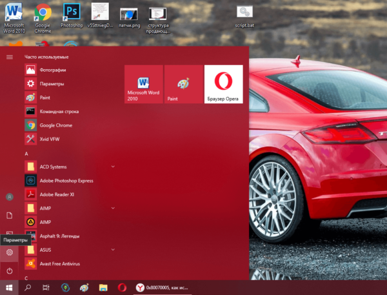Image resolution: width=387 pixels, height=295 pixels.
Task: Launch Google Chrome from Start list
Action: pos(70,125)
